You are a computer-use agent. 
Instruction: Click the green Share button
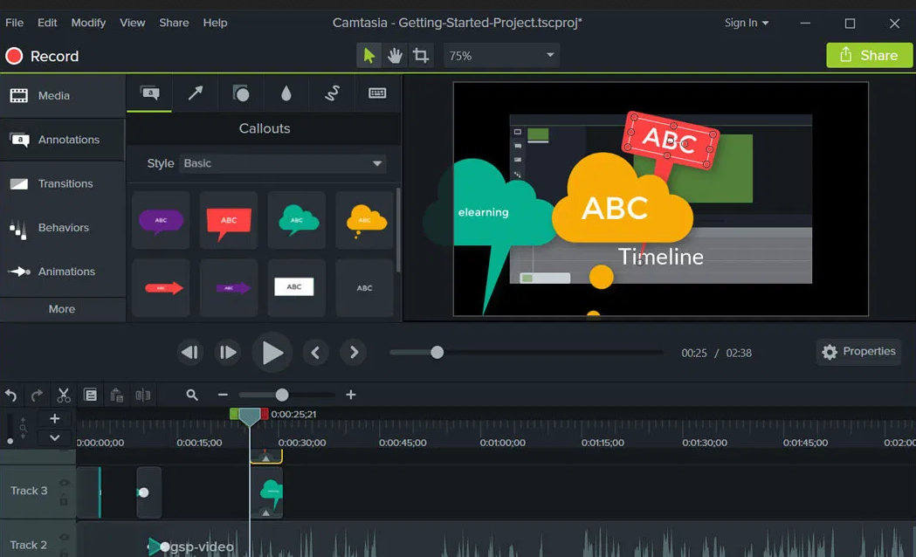tap(868, 55)
